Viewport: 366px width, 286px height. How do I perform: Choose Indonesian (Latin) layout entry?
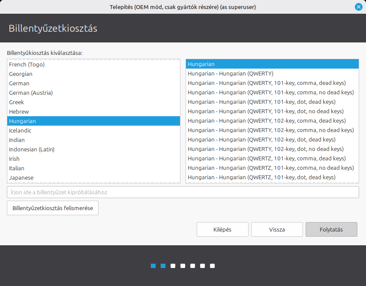tap(32, 149)
